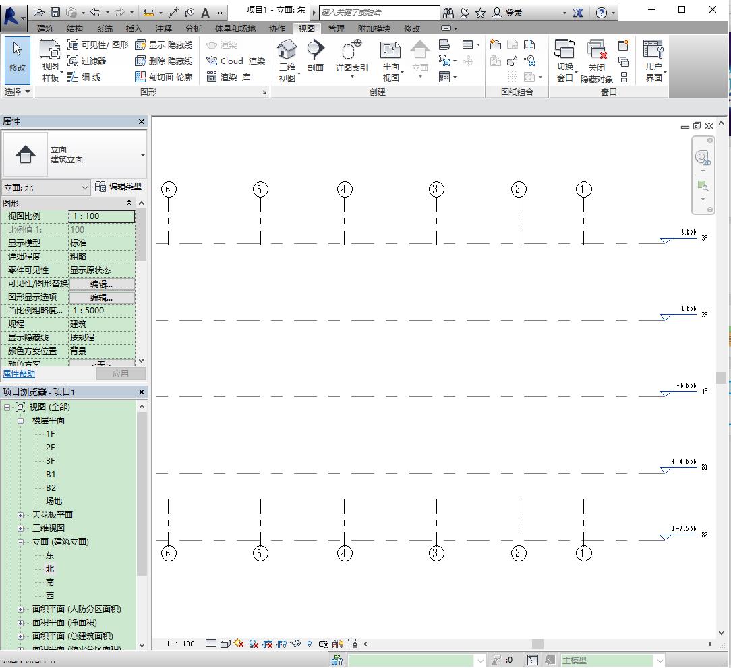This screenshot has width=731, height=668.
Task: Open Help with the question mark icon
Action: tap(602, 13)
